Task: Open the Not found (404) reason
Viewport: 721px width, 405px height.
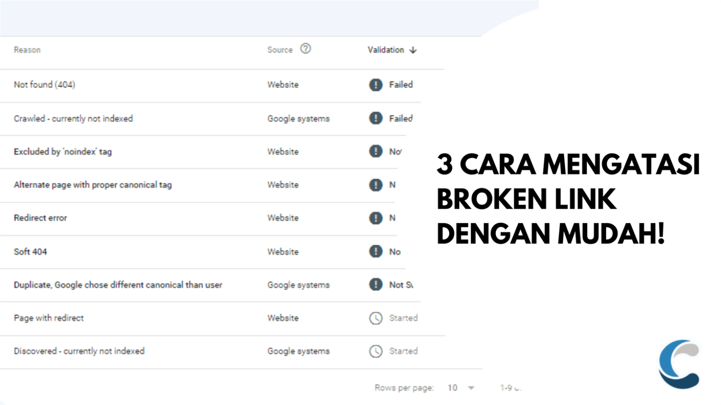Action: point(44,85)
